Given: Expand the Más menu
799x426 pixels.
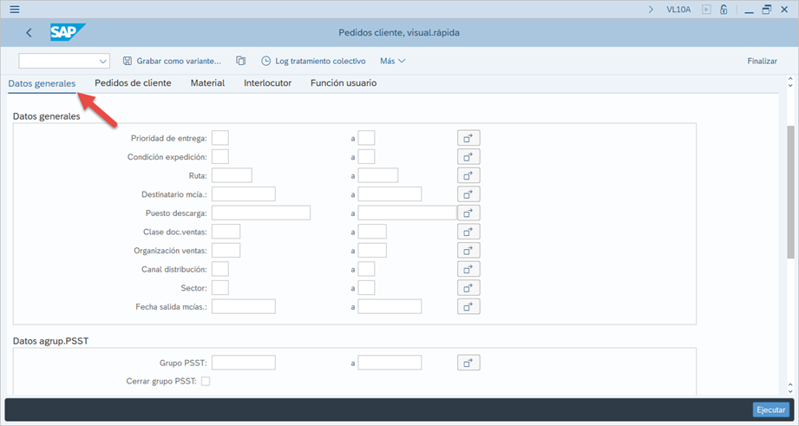Looking at the screenshot, I should 392,61.
